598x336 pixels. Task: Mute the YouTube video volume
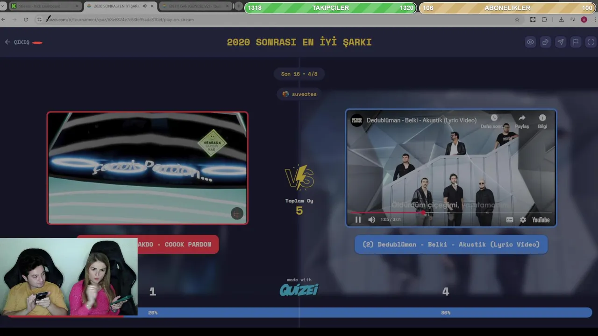(x=371, y=220)
